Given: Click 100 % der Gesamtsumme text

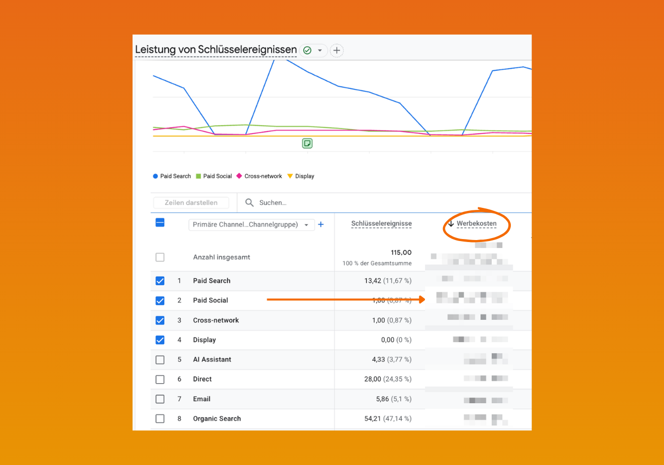Looking at the screenshot, I should point(377,263).
